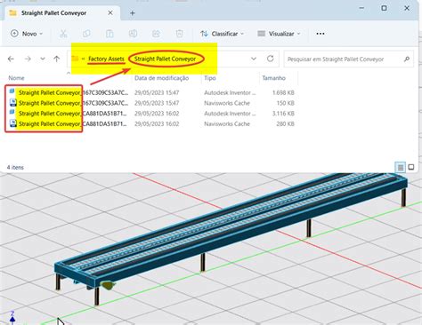Image resolution: width=422 pixels, height=325 pixels.
Task: Open the Novo (new item) menu
Action: tap(27, 34)
